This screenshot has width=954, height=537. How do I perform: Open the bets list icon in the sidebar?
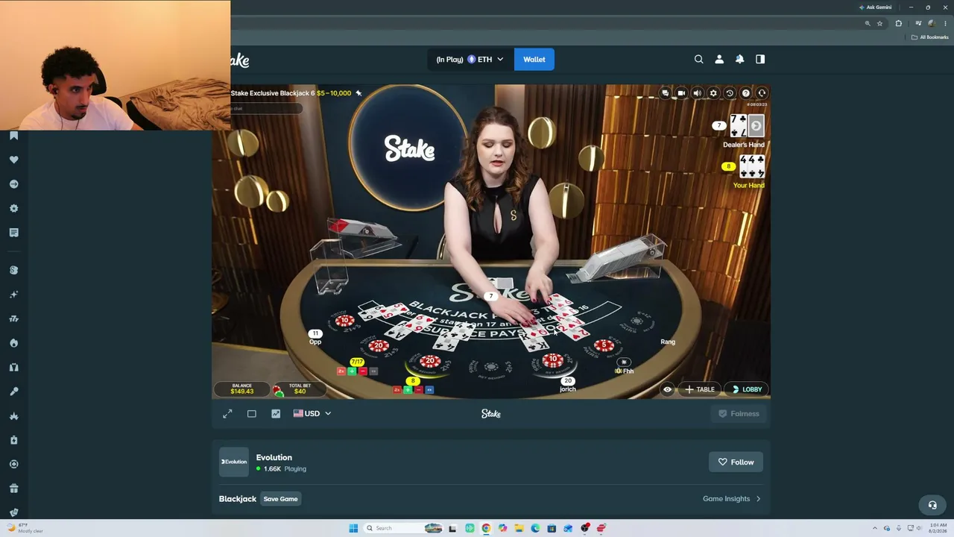click(13, 233)
